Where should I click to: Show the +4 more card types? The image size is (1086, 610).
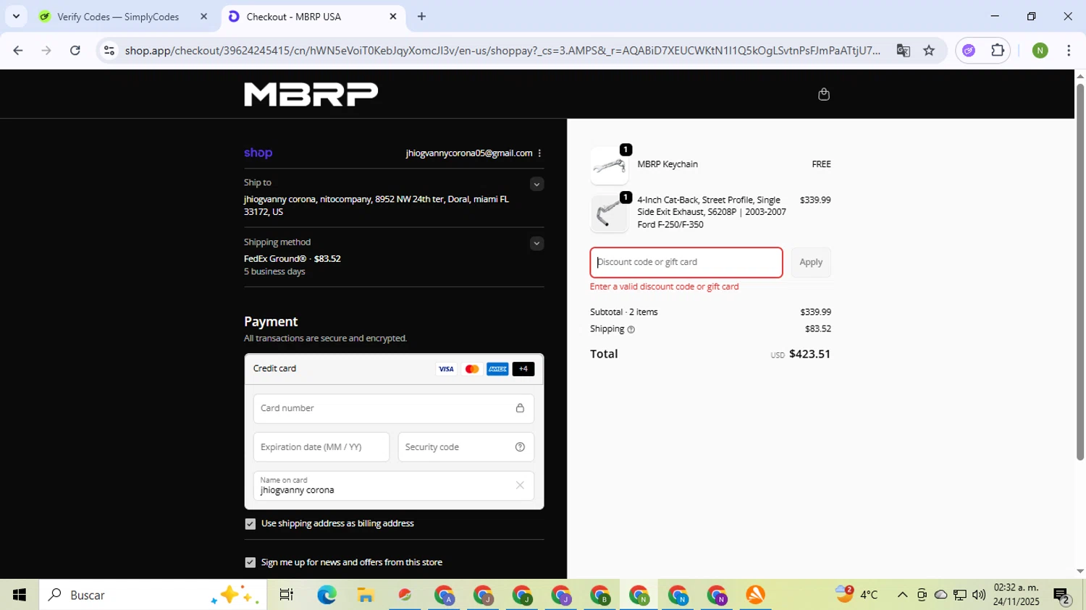click(523, 369)
